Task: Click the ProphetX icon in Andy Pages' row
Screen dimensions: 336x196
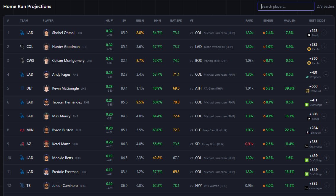Action: tap(307, 77)
